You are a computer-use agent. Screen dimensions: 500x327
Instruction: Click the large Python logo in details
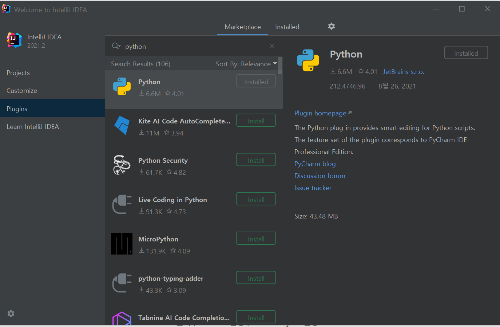pos(308,60)
